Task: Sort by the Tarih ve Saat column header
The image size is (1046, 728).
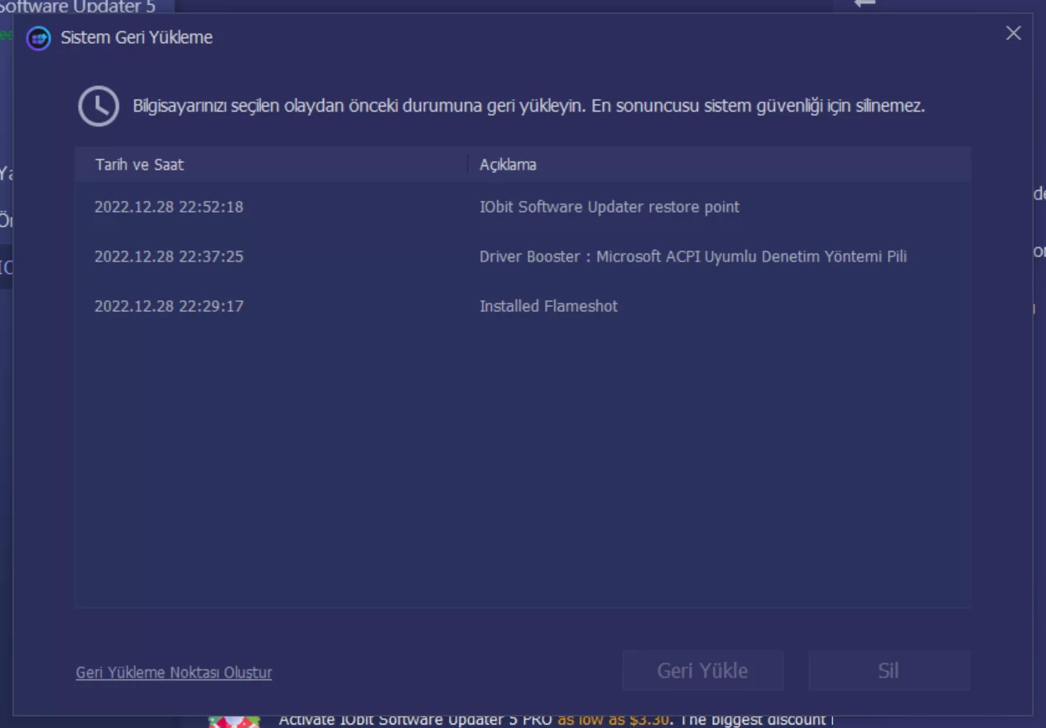Action: pyautogui.click(x=139, y=165)
